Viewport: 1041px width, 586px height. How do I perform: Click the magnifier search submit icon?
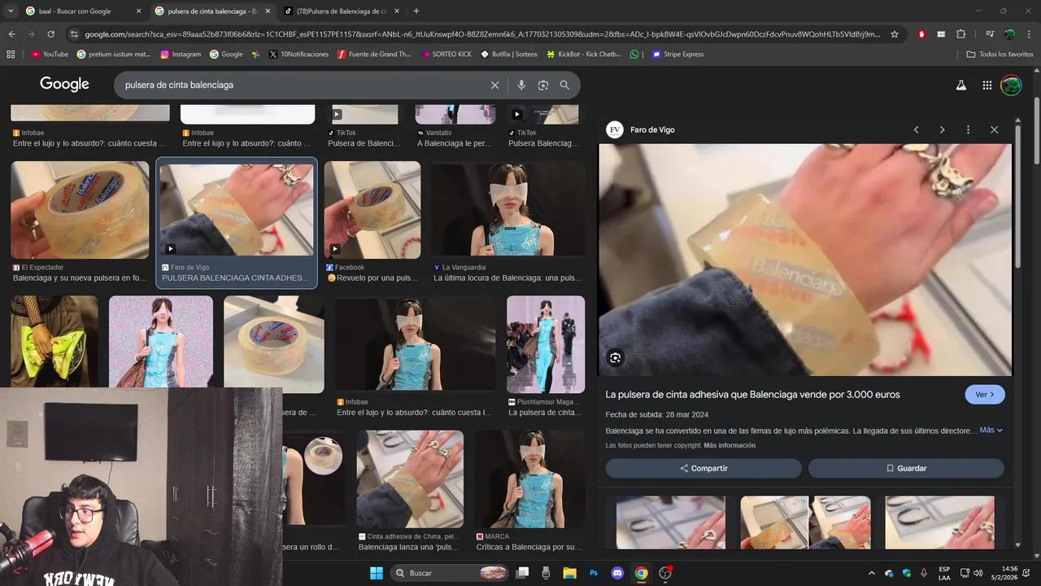point(564,85)
